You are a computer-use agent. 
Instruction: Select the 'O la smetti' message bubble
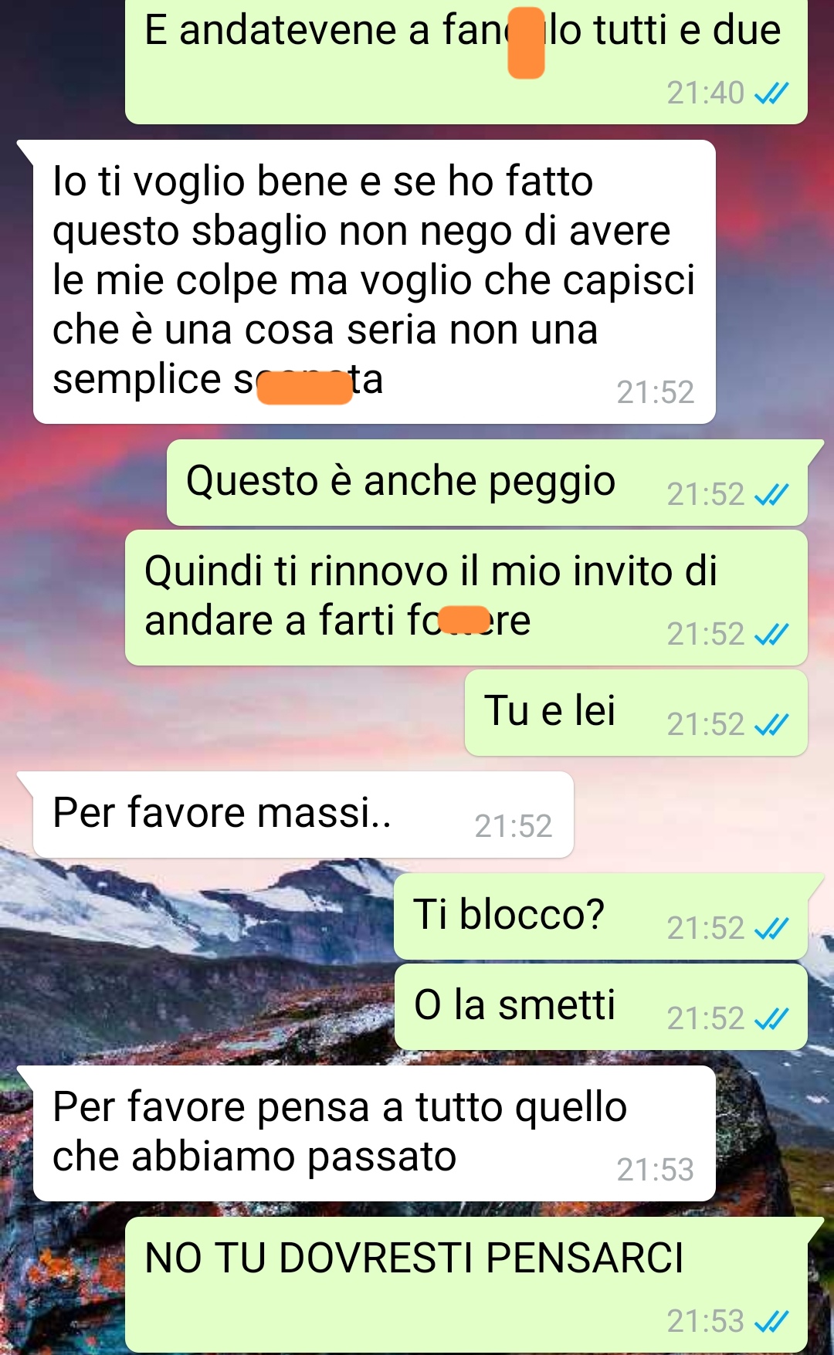[601, 1007]
